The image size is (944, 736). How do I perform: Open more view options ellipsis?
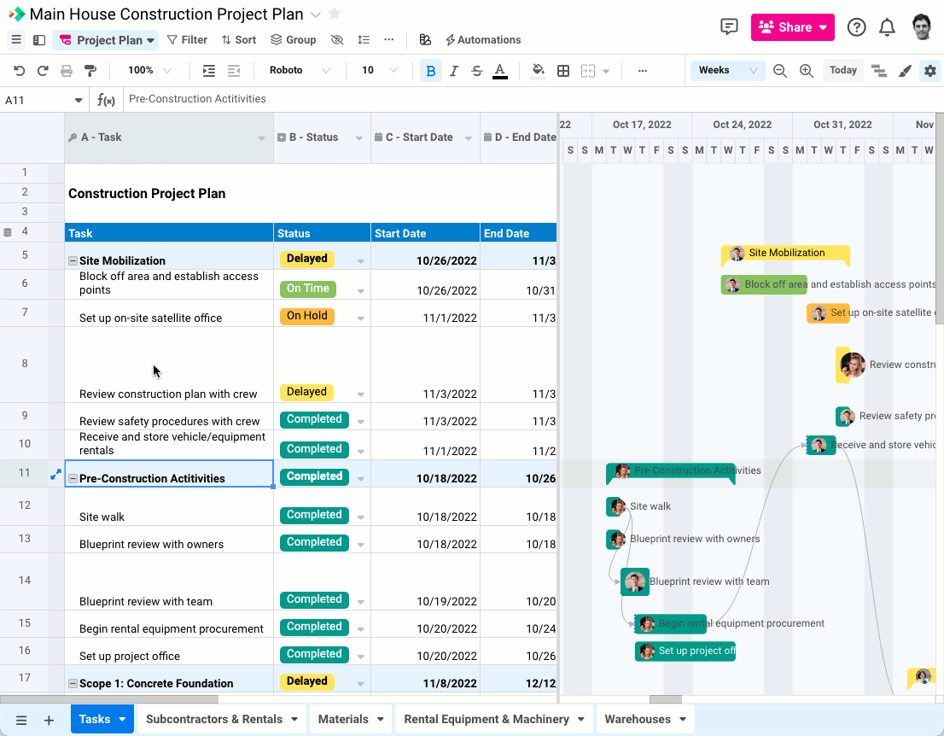pos(389,40)
